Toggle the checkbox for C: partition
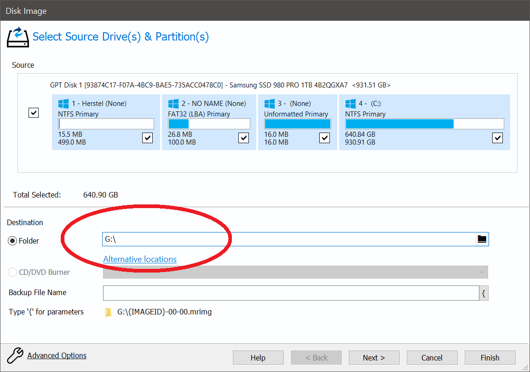 (497, 138)
